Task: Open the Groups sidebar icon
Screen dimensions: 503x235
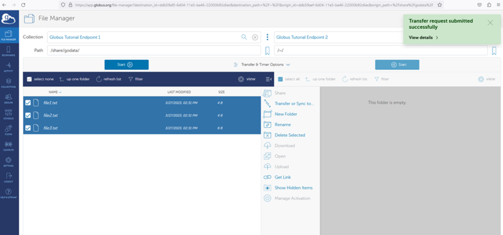Action: click(x=9, y=99)
